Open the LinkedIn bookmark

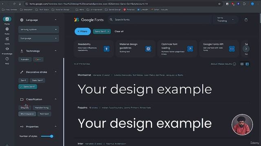143,10
